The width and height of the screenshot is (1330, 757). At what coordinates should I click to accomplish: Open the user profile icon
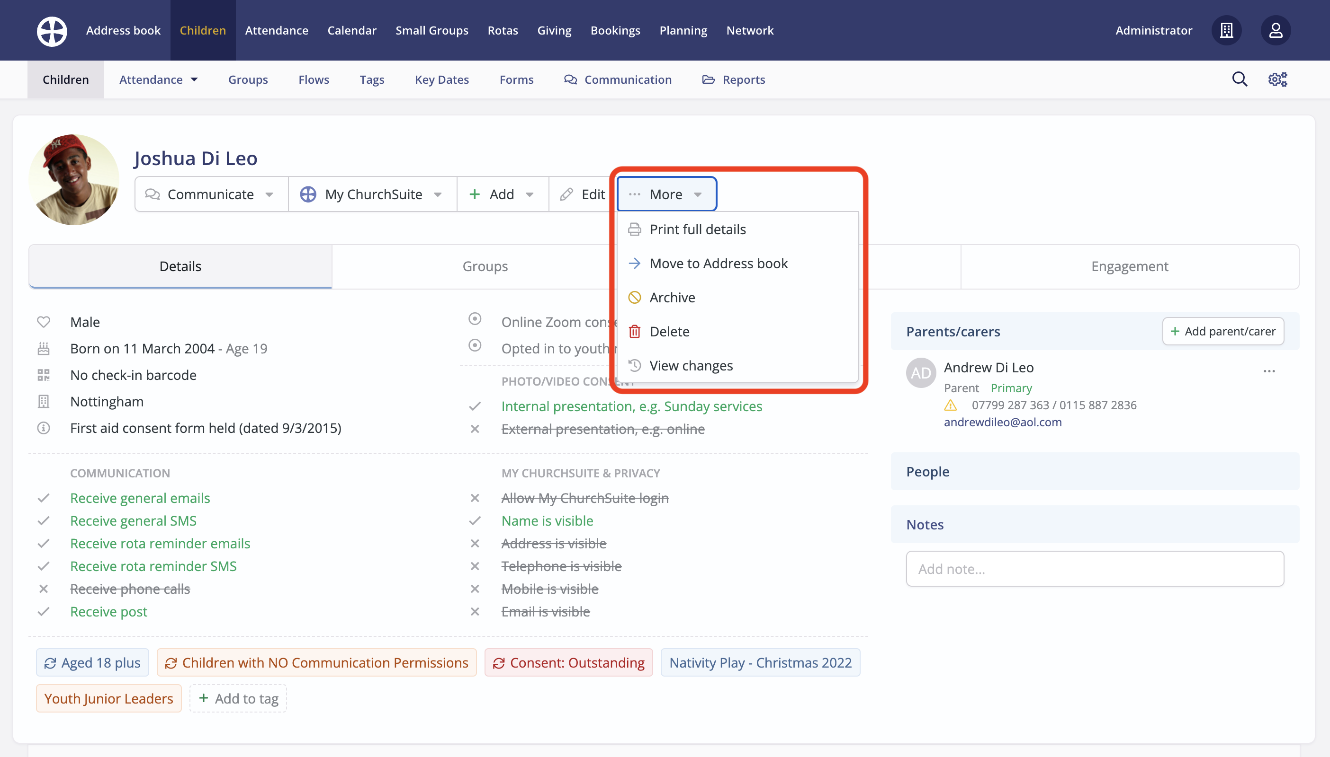1276,31
